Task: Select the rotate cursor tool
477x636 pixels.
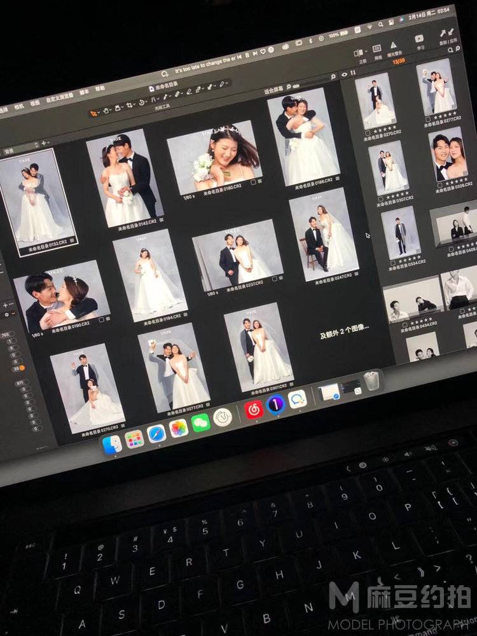Action: pyautogui.click(x=142, y=102)
